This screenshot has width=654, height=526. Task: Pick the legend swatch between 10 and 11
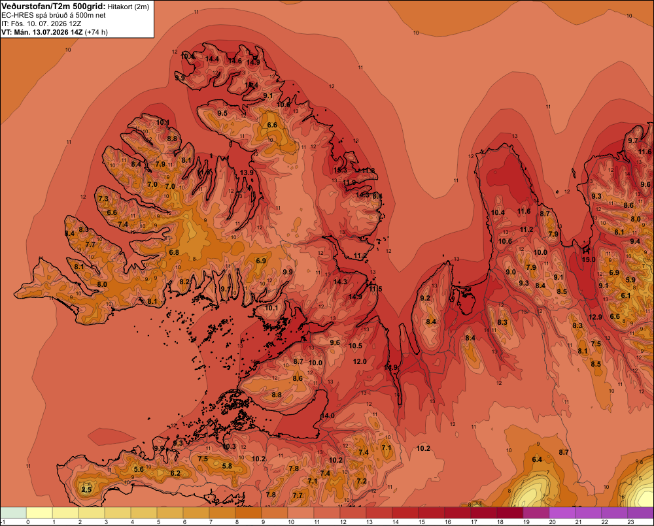pos(301,513)
